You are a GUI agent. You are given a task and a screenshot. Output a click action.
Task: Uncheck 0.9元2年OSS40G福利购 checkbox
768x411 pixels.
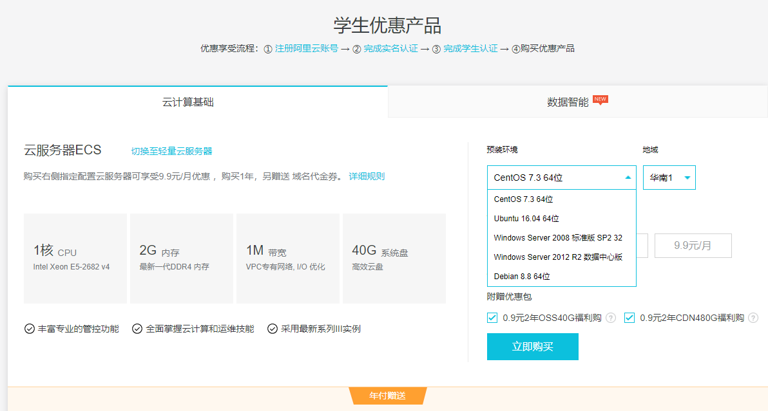[492, 318]
